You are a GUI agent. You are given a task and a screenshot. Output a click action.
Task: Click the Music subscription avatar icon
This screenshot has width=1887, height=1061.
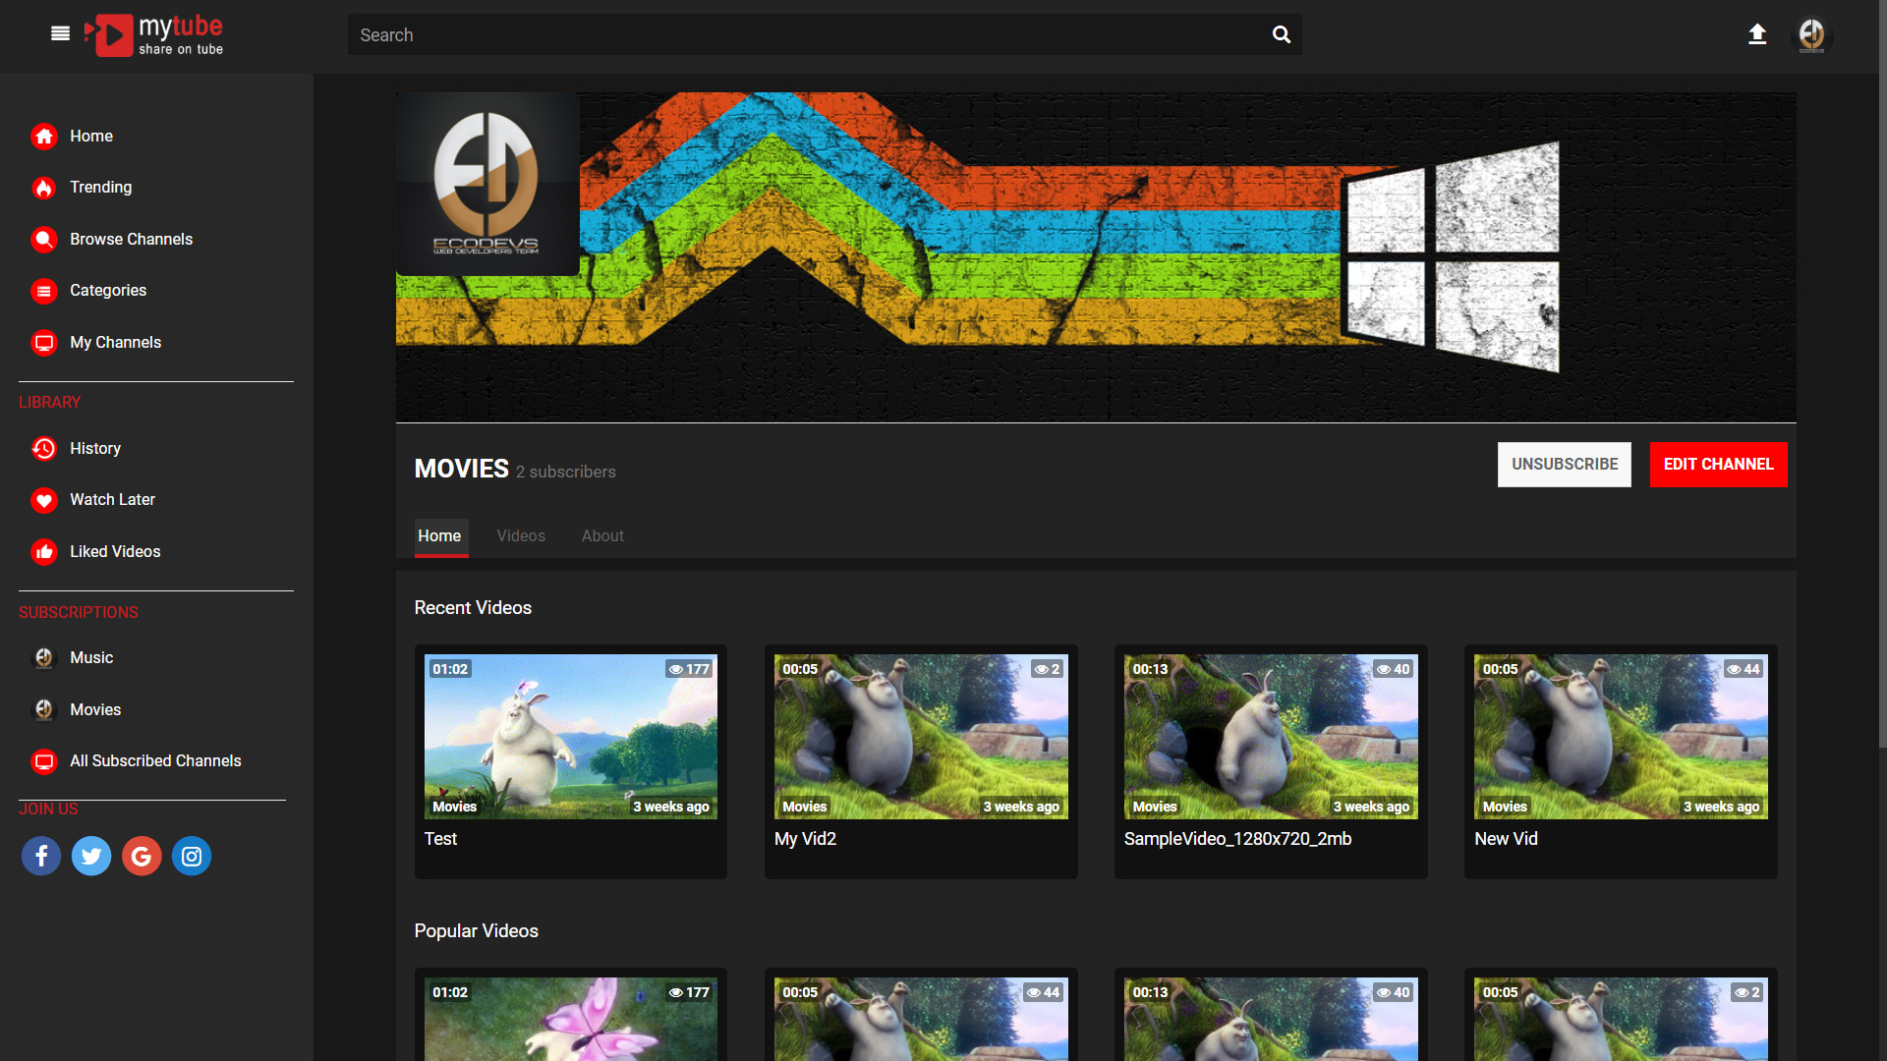(44, 658)
